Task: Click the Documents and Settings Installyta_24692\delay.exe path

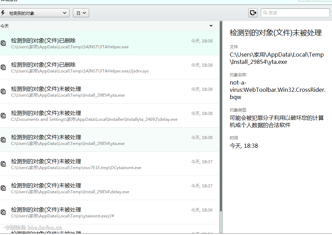Action: (x=94, y=119)
